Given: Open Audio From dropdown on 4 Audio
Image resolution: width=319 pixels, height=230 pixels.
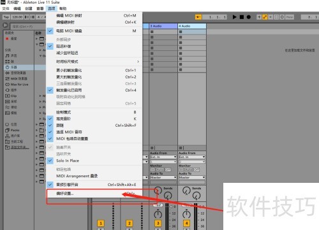Looking at the screenshot, I should (192, 157).
